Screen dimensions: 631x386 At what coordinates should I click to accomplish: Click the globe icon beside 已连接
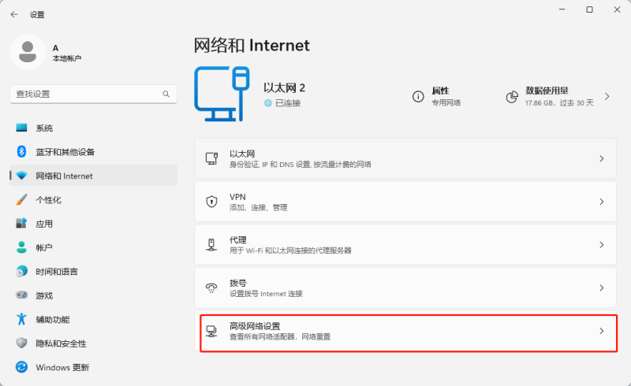click(x=267, y=103)
